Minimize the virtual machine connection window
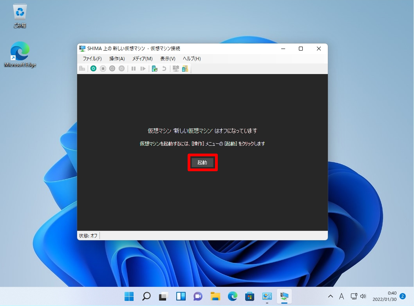The width and height of the screenshot is (414, 306). [283, 49]
